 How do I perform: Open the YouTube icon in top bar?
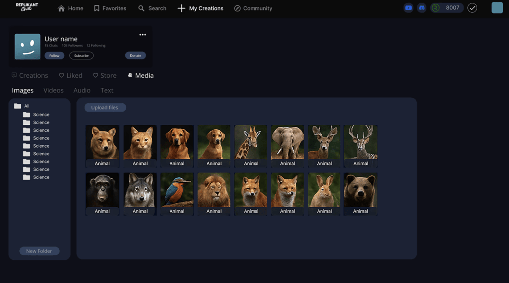408,8
